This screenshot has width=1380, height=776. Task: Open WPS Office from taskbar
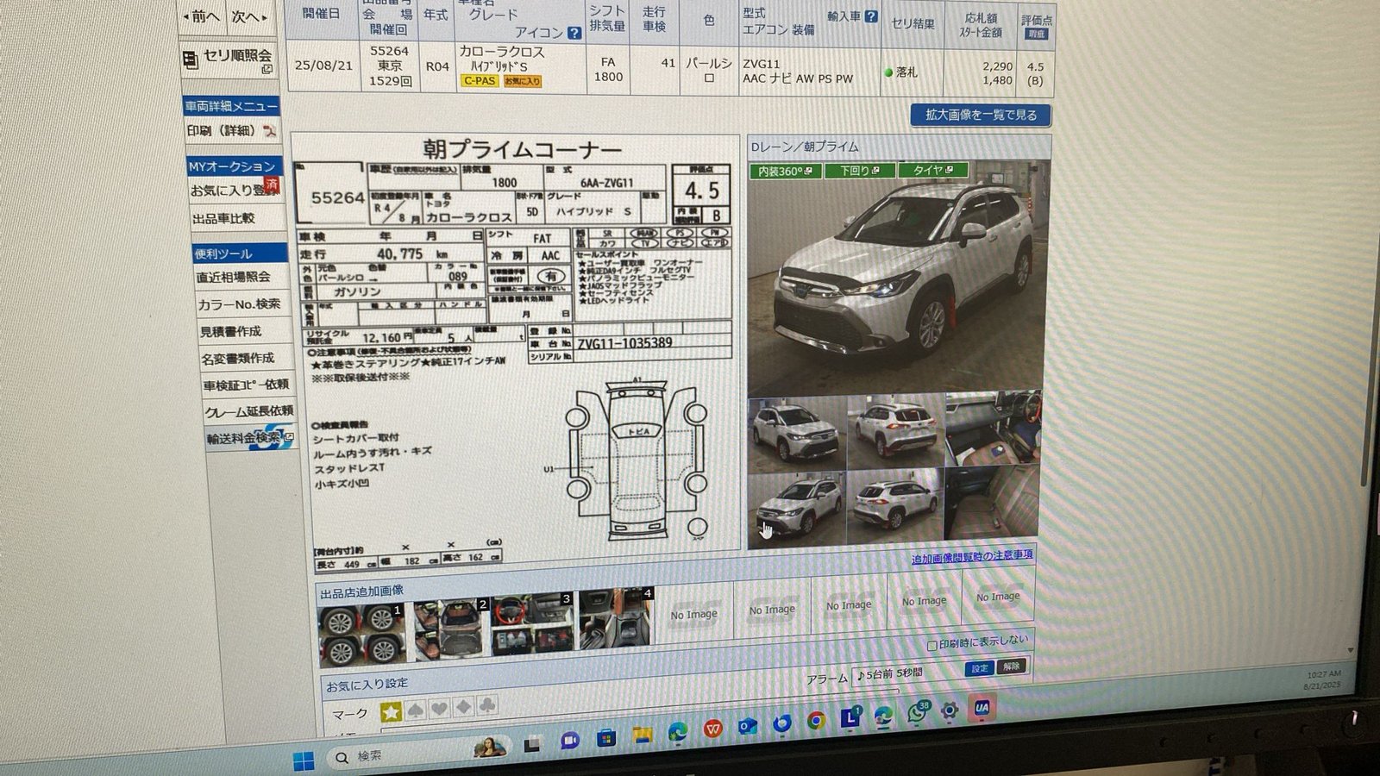[712, 729]
